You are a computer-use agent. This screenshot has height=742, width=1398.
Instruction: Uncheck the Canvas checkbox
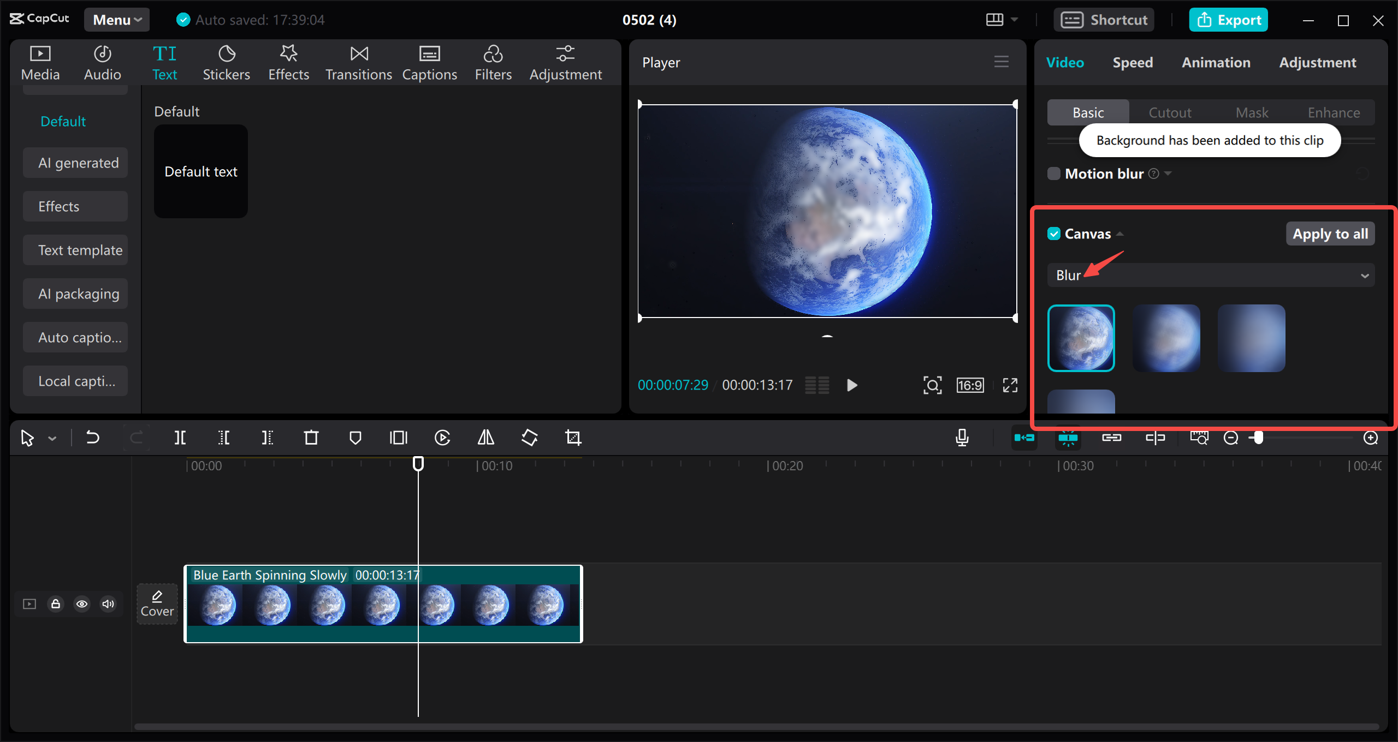[1055, 233]
